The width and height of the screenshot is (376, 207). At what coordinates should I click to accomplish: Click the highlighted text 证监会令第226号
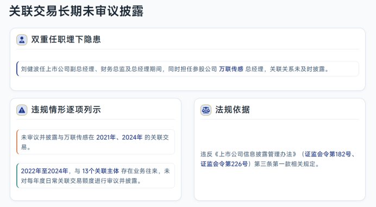coord(224,164)
